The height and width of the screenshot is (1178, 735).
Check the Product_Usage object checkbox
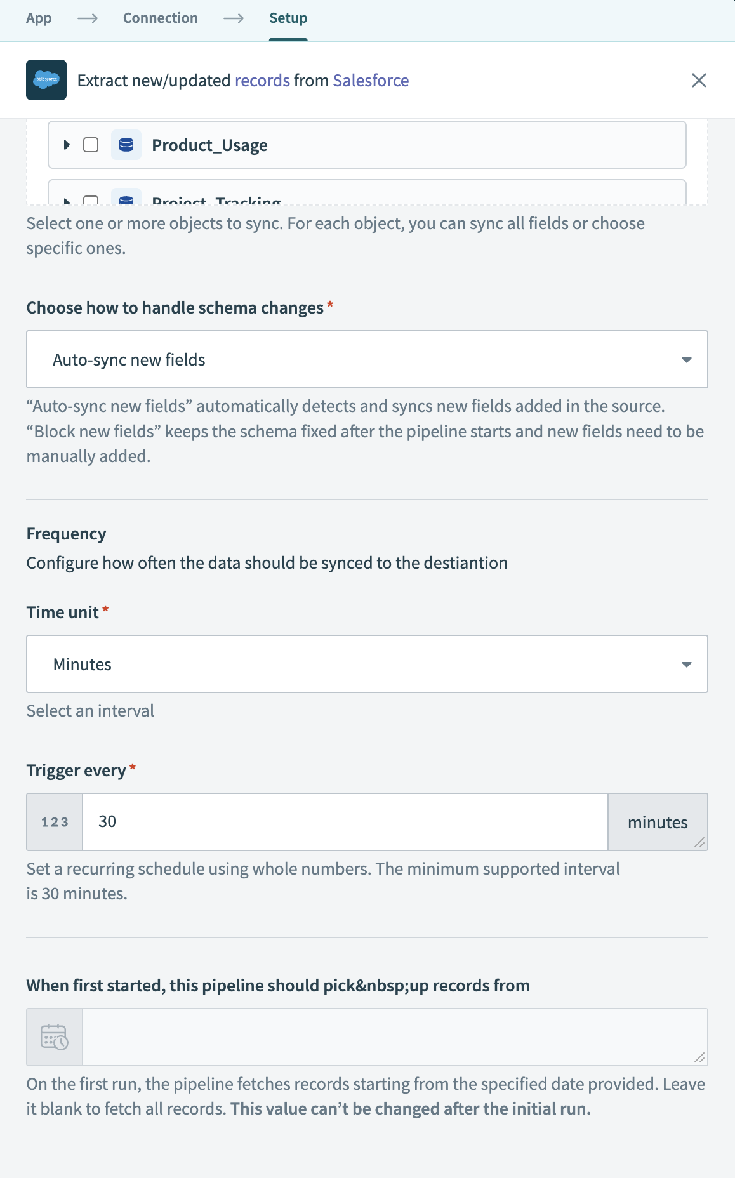(x=91, y=145)
